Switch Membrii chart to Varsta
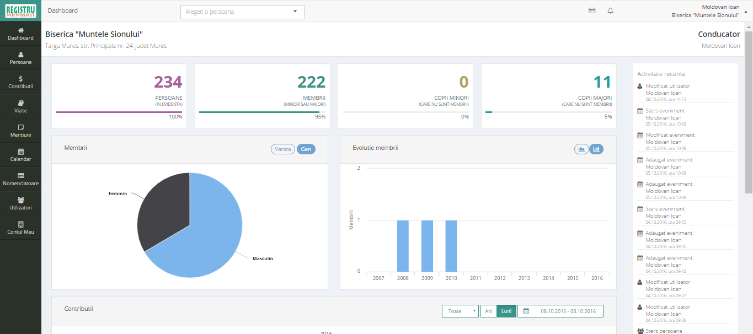Screen dimensions: 753x334 283,149
